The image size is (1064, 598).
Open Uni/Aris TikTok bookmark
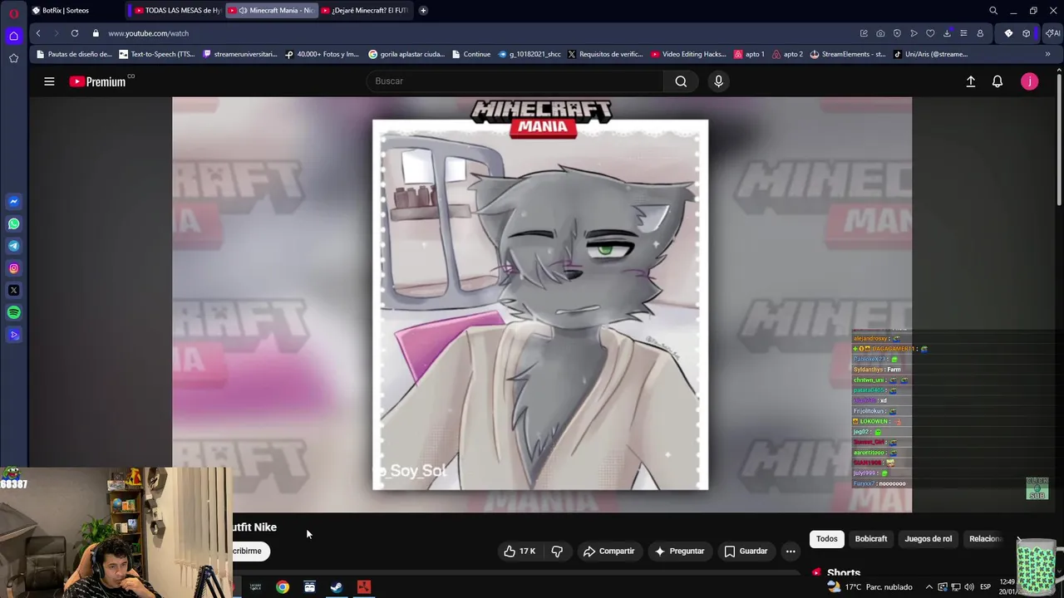(931, 54)
